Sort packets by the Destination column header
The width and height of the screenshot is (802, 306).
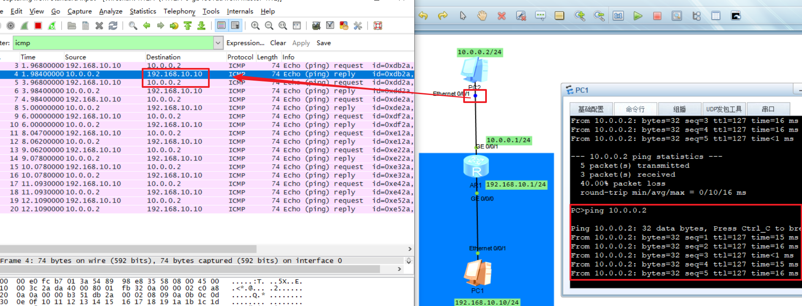click(x=185, y=57)
